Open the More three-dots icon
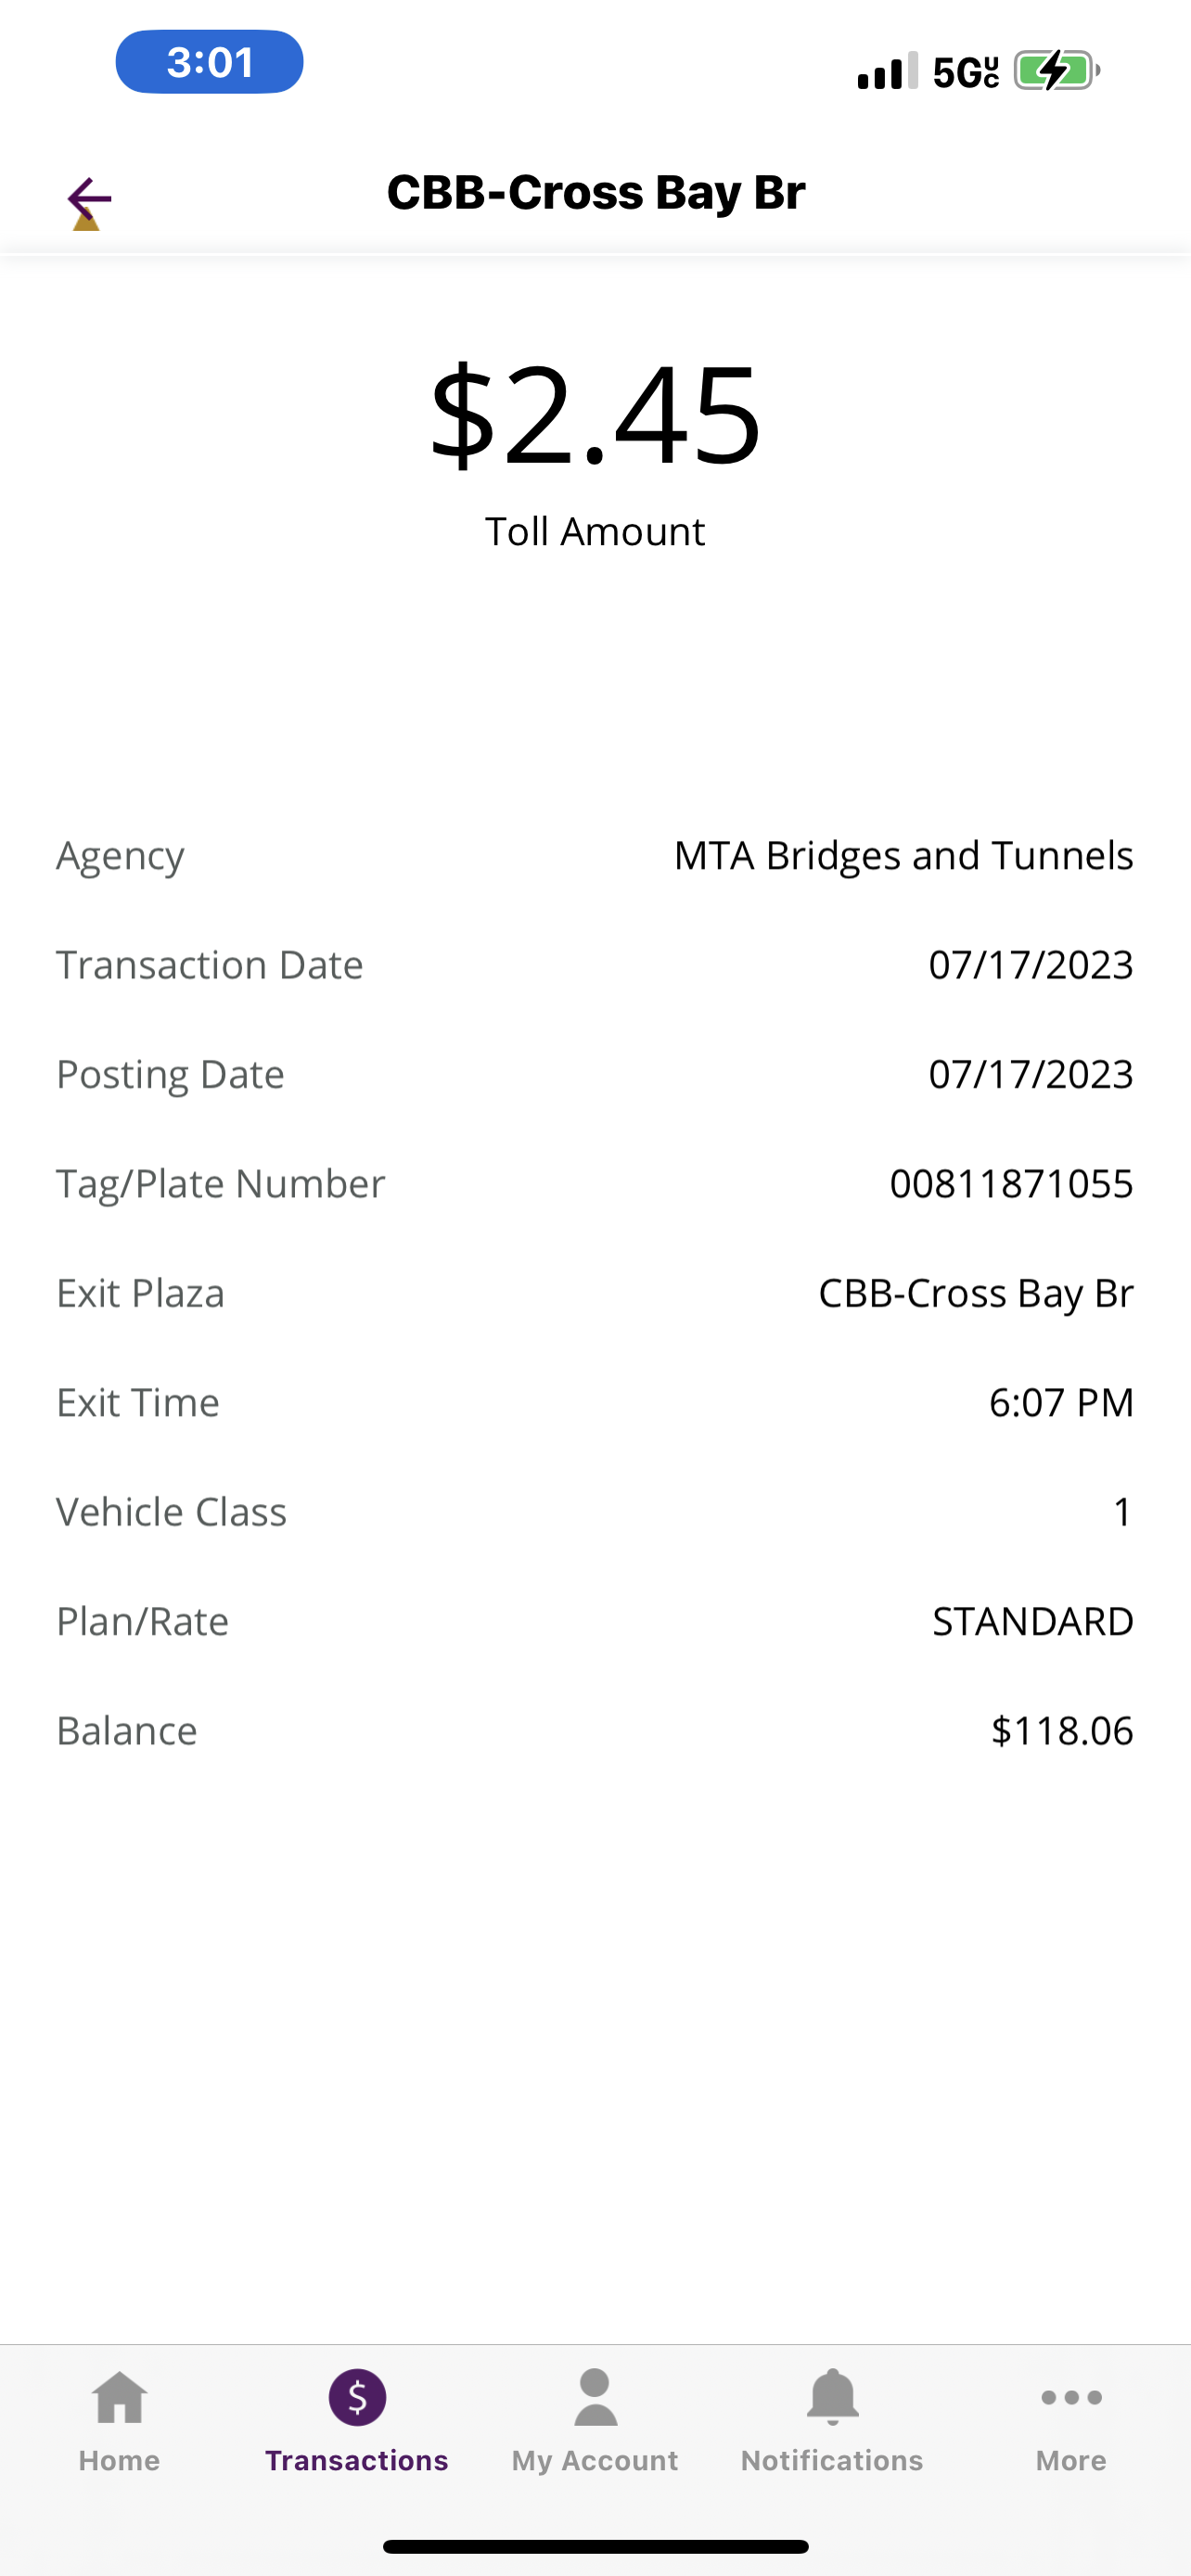Viewport: 1191px width, 2576px height. (x=1071, y=2398)
